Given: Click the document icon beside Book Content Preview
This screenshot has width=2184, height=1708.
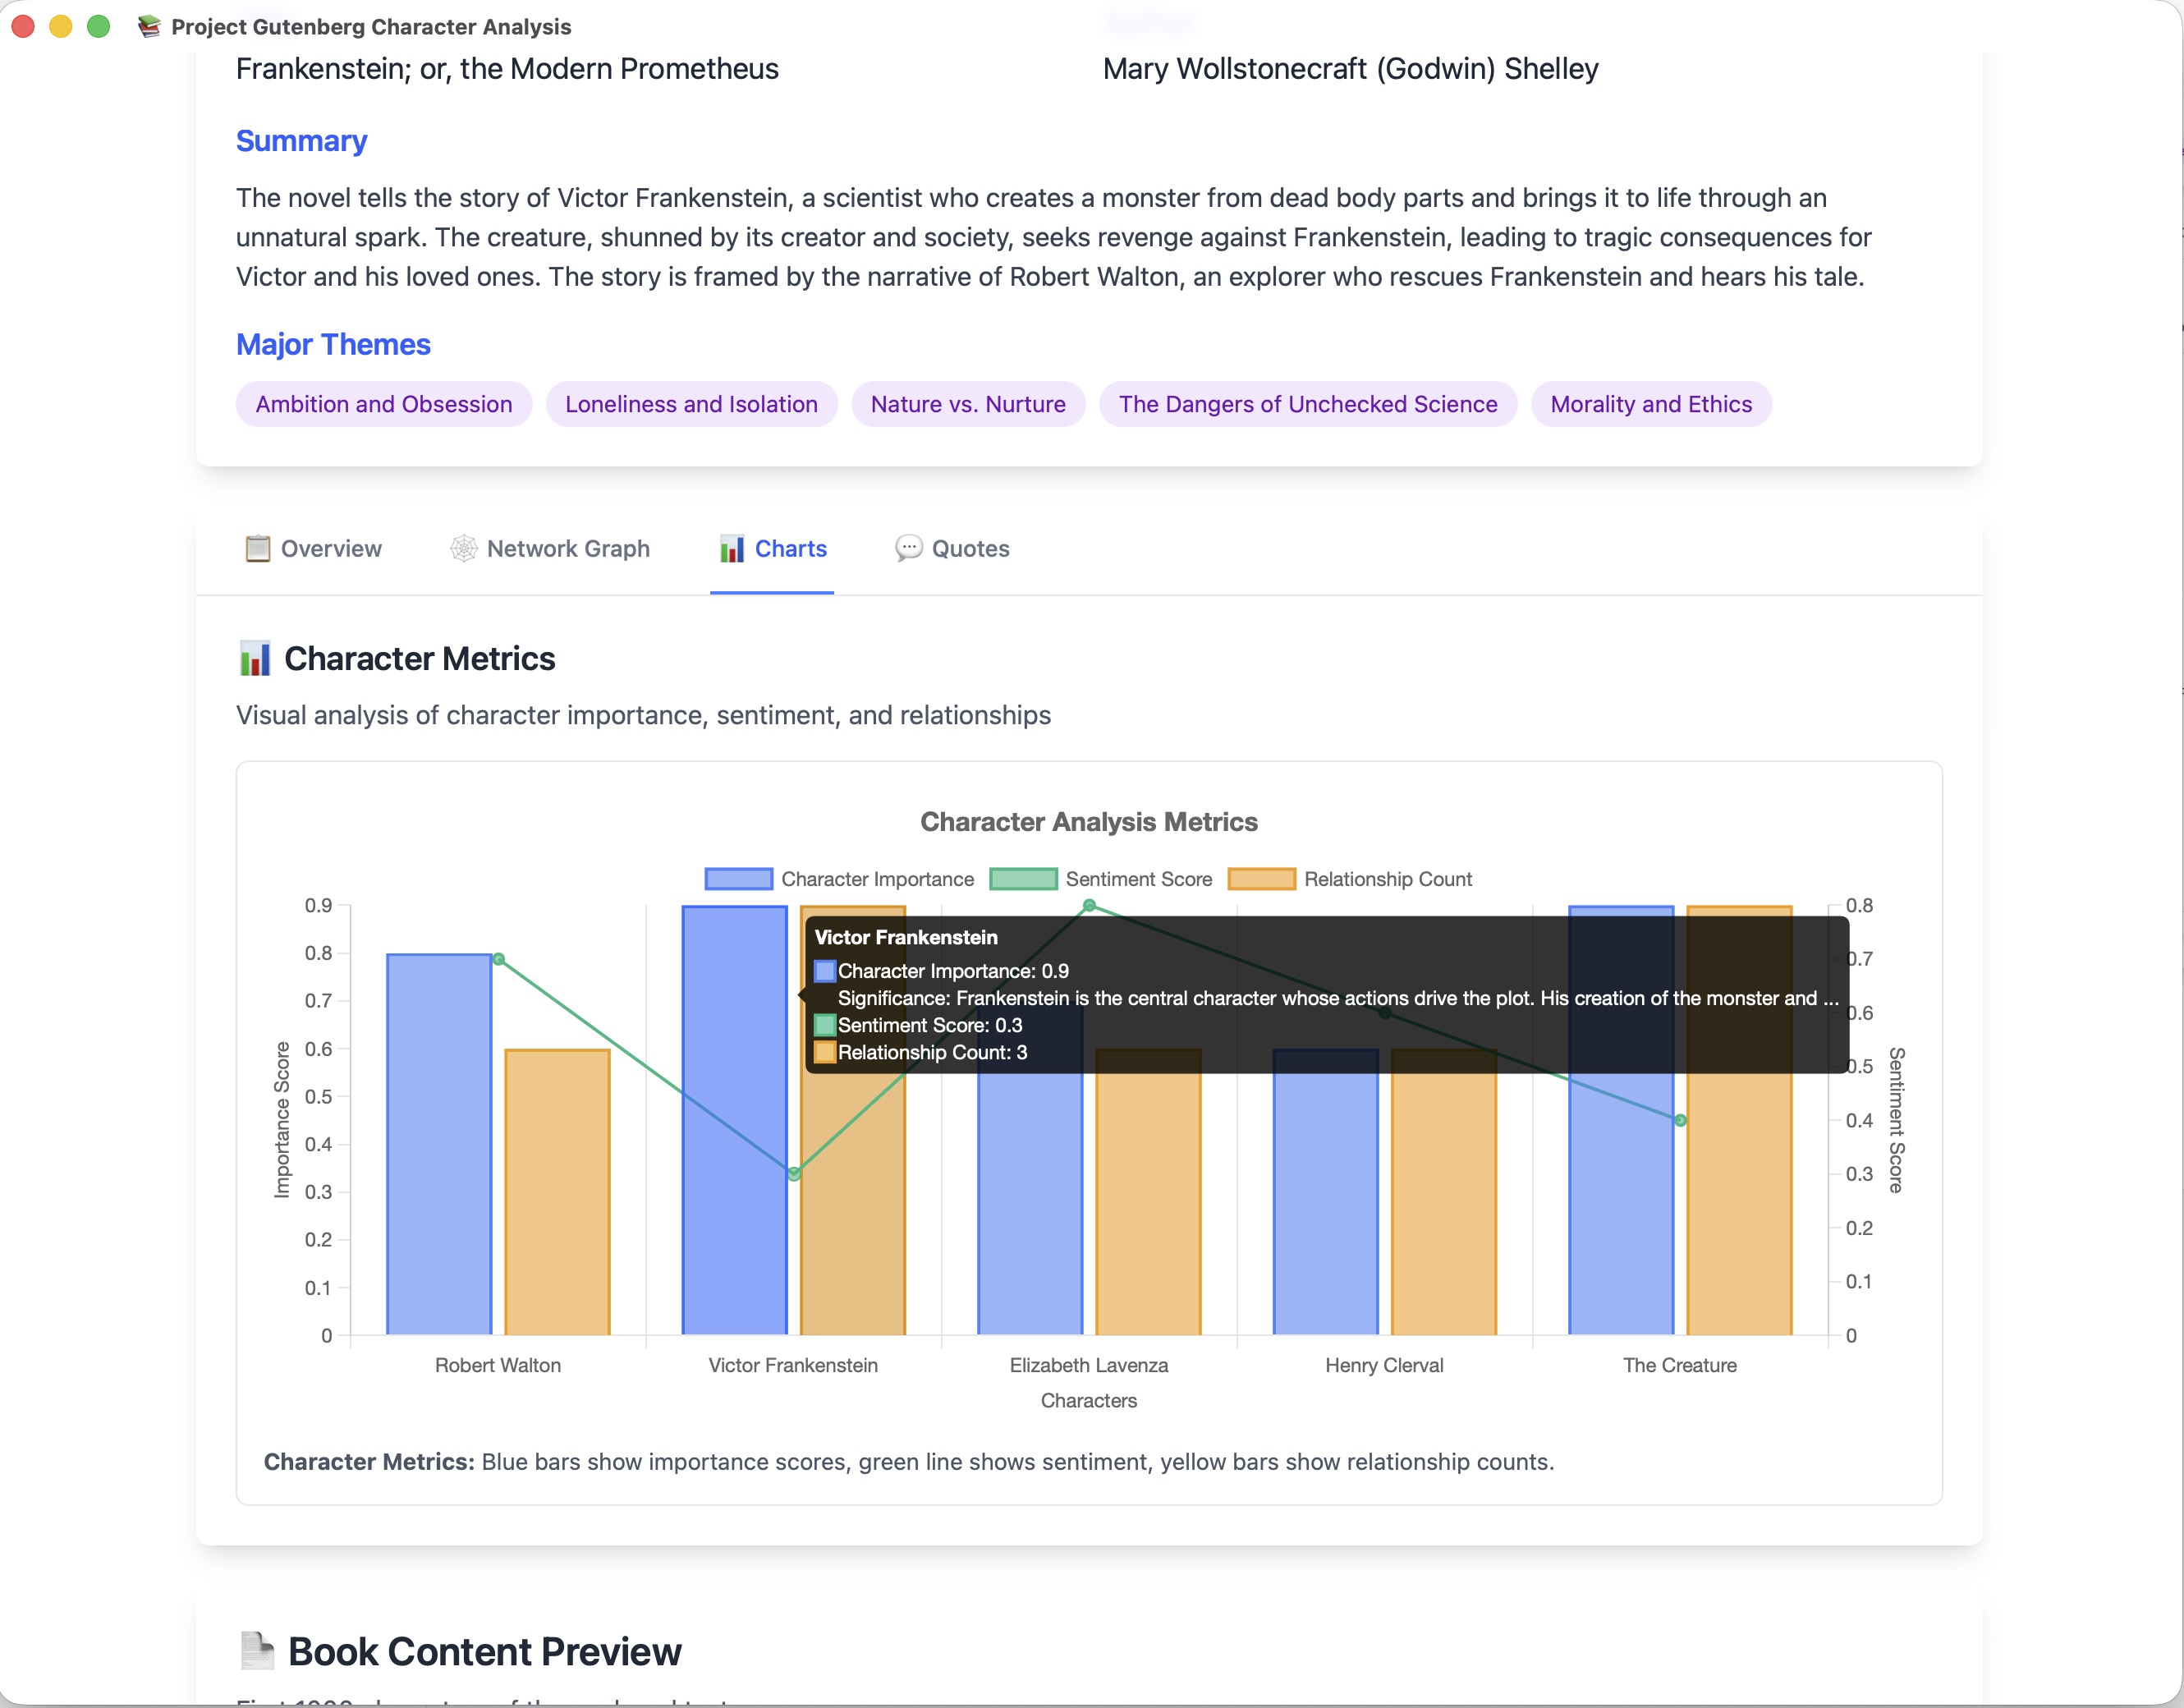Looking at the screenshot, I should click(257, 1651).
